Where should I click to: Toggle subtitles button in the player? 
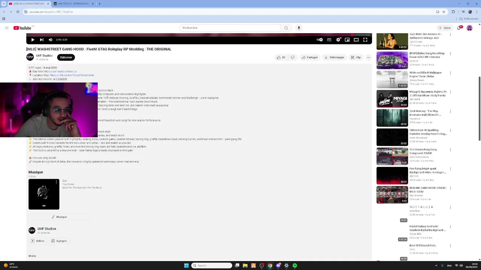(329, 40)
